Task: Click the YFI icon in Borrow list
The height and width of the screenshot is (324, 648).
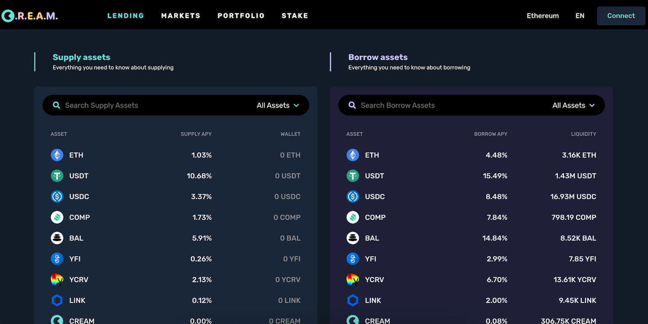Action: coord(353,259)
